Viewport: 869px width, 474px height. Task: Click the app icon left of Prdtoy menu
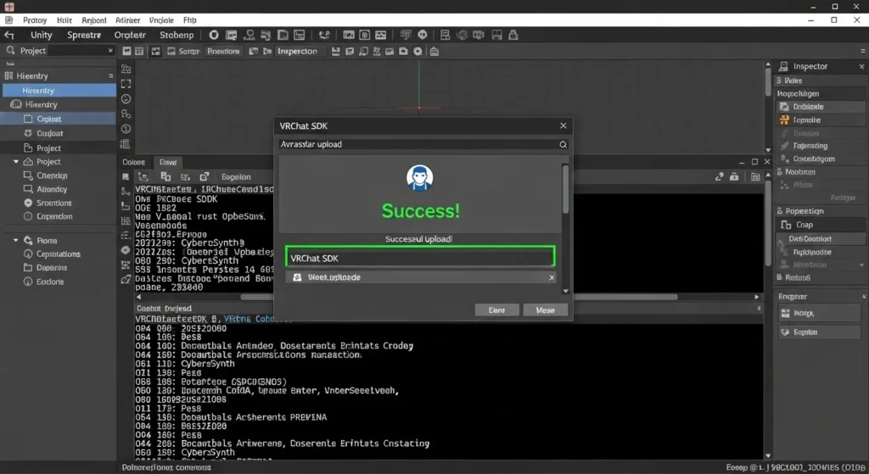pyautogui.click(x=8, y=20)
